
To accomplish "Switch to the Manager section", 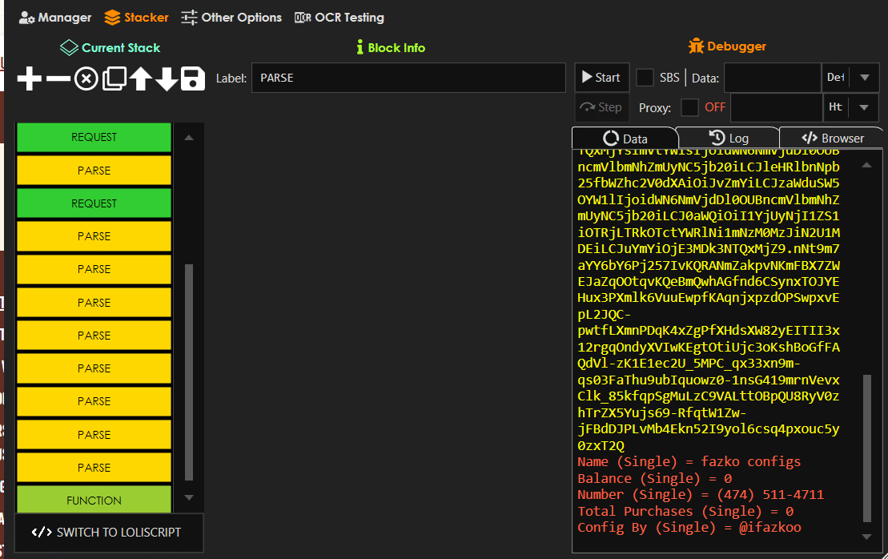I will click(x=54, y=16).
